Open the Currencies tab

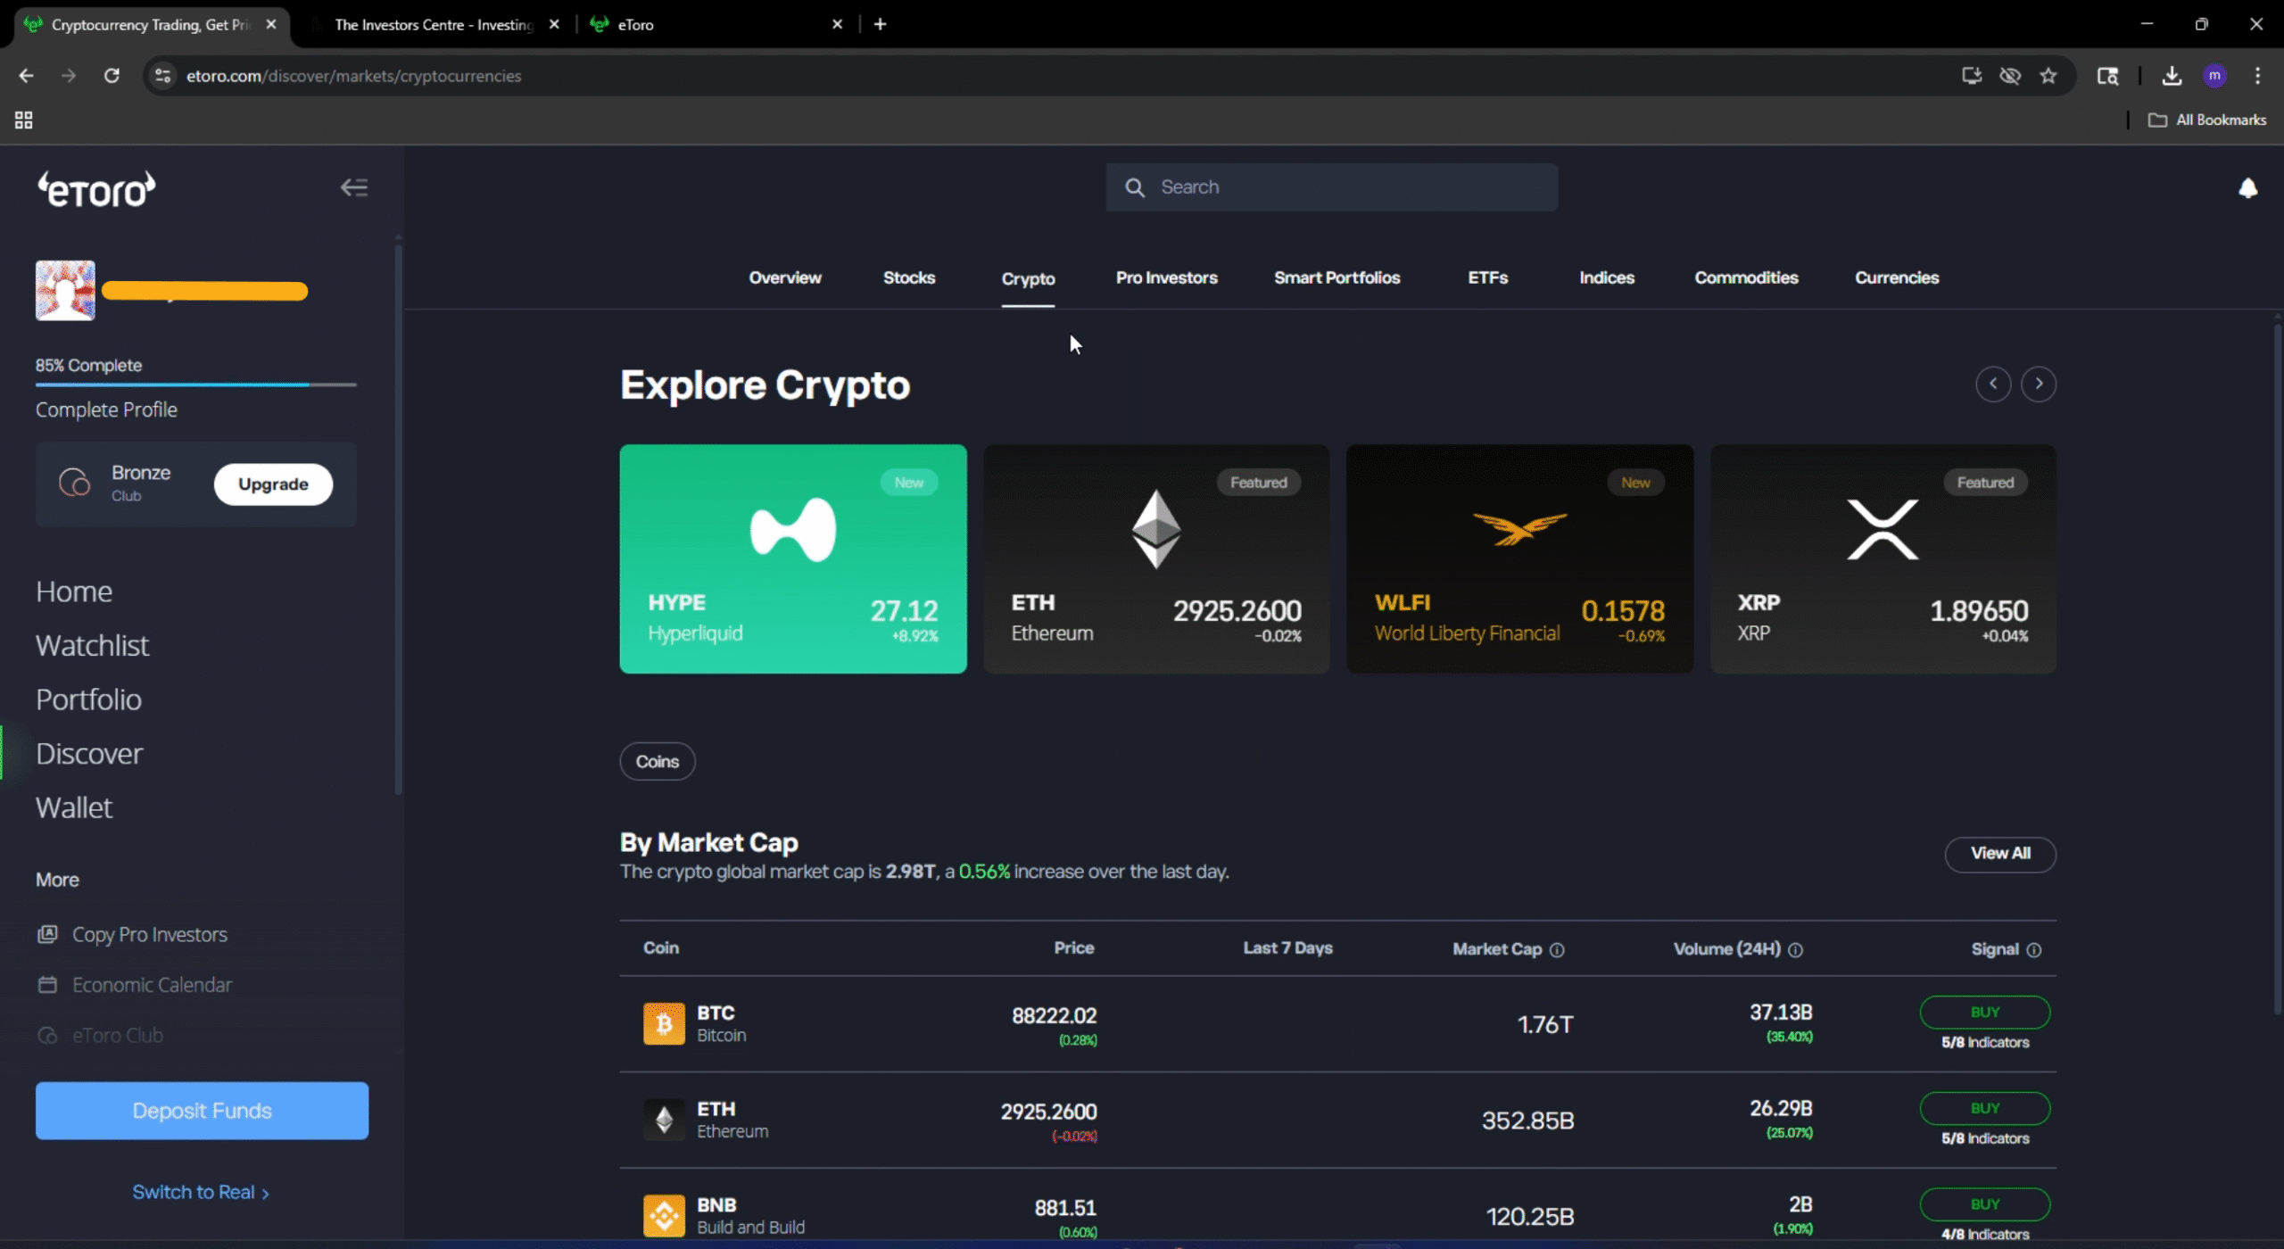coord(1897,277)
